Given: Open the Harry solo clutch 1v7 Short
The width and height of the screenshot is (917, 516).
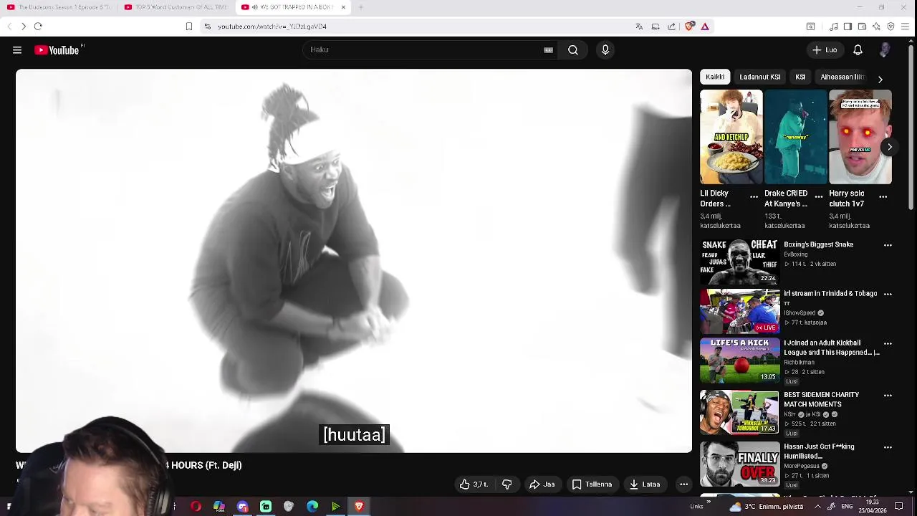Looking at the screenshot, I should 860,137.
